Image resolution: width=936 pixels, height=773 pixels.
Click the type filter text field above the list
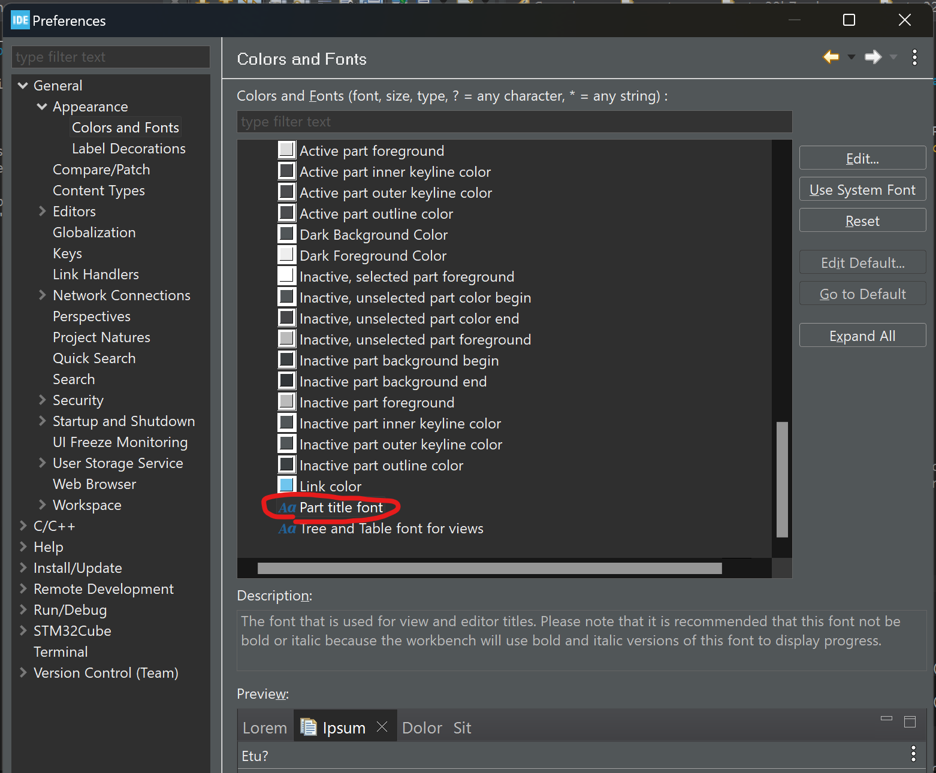pyautogui.click(x=514, y=122)
